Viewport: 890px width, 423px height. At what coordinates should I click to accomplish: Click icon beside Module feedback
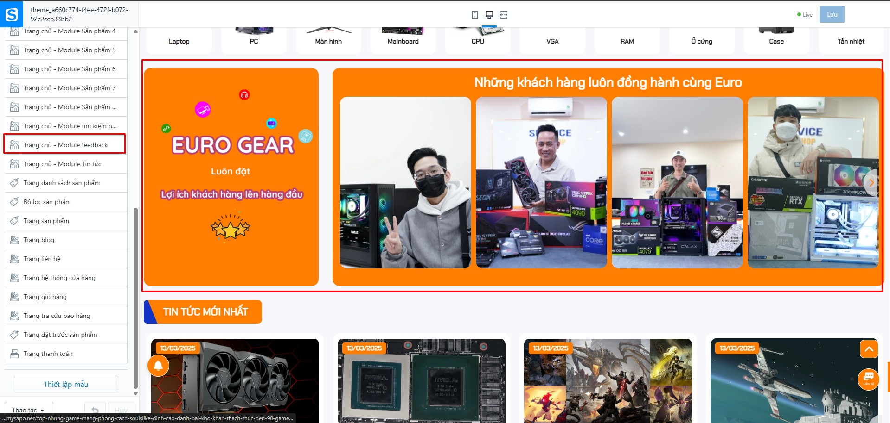(14, 145)
